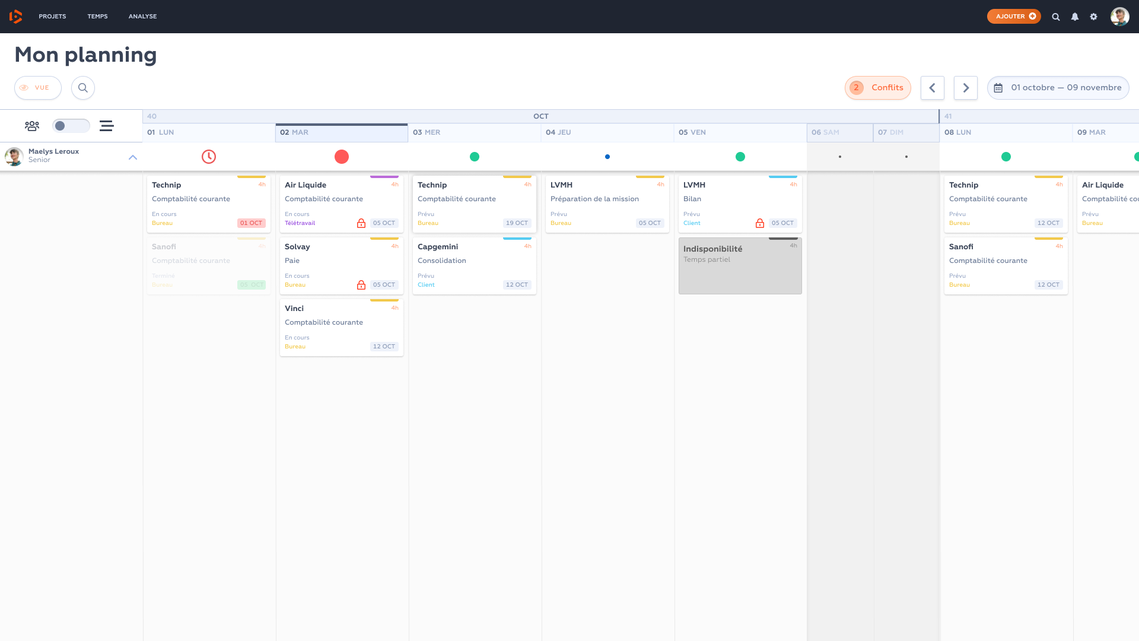Click the list lines view icon
The image size is (1139, 641).
pos(107,126)
